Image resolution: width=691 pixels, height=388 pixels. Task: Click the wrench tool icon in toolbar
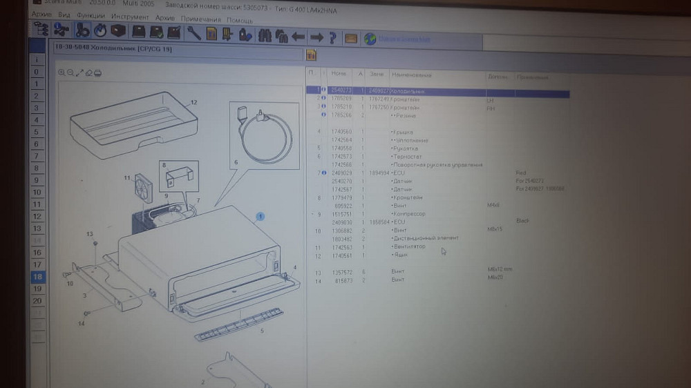click(x=193, y=33)
